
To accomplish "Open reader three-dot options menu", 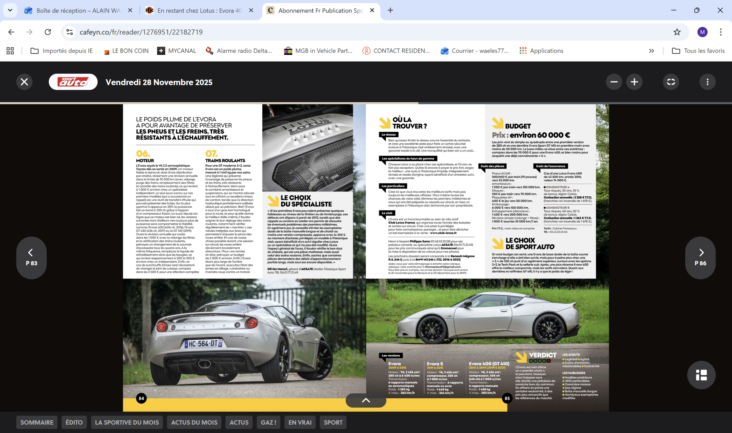I will [708, 82].
